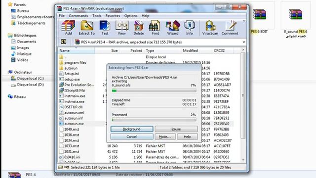Select the 0x0410.ini file
Viewport: 316px width, 178px height.
[x=72, y=157]
